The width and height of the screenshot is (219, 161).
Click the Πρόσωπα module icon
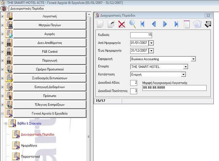pyautogui.click(x=9, y=96)
